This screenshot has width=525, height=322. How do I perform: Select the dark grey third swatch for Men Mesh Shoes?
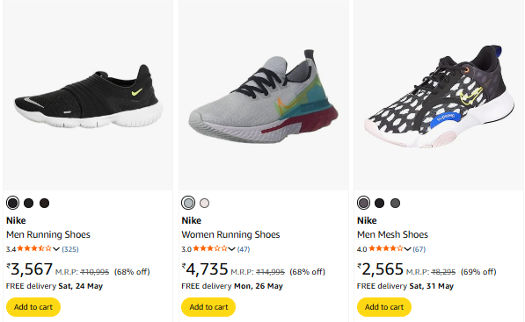click(395, 203)
